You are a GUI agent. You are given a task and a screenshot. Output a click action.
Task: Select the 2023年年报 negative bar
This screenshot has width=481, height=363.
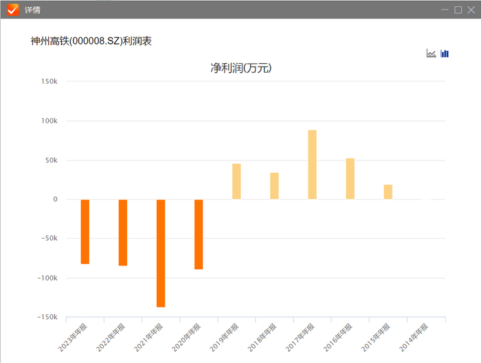85,231
